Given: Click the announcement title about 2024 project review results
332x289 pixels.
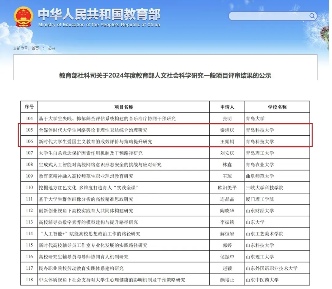Looking at the screenshot, I should tap(166, 76).
